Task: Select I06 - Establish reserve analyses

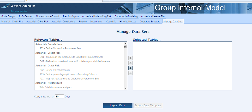Action: point(56,87)
